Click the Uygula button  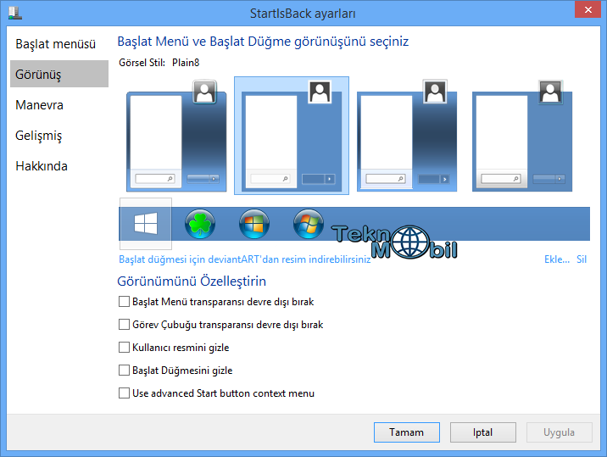click(559, 432)
